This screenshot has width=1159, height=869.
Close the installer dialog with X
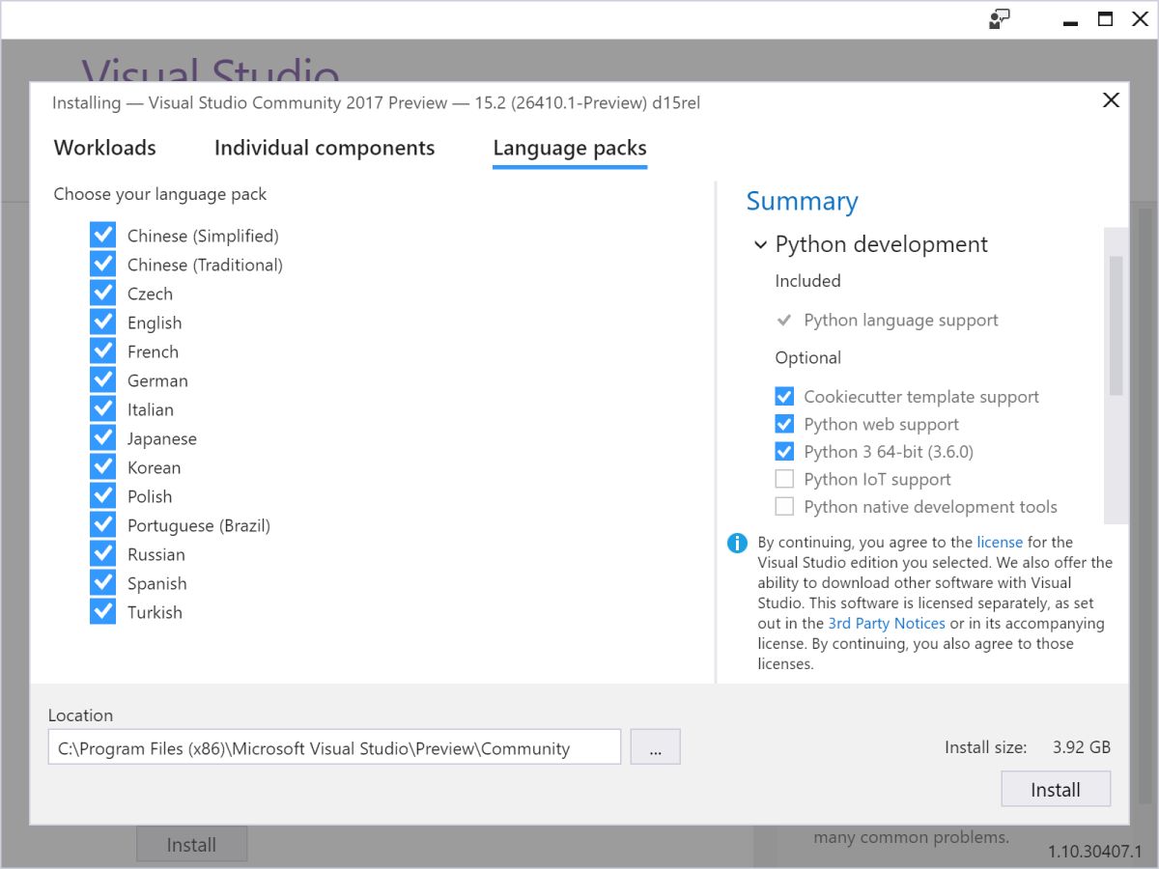click(x=1111, y=100)
